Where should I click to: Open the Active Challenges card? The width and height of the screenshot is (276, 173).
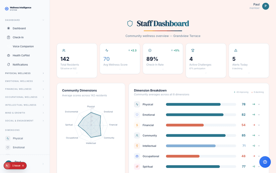[x=206, y=60]
